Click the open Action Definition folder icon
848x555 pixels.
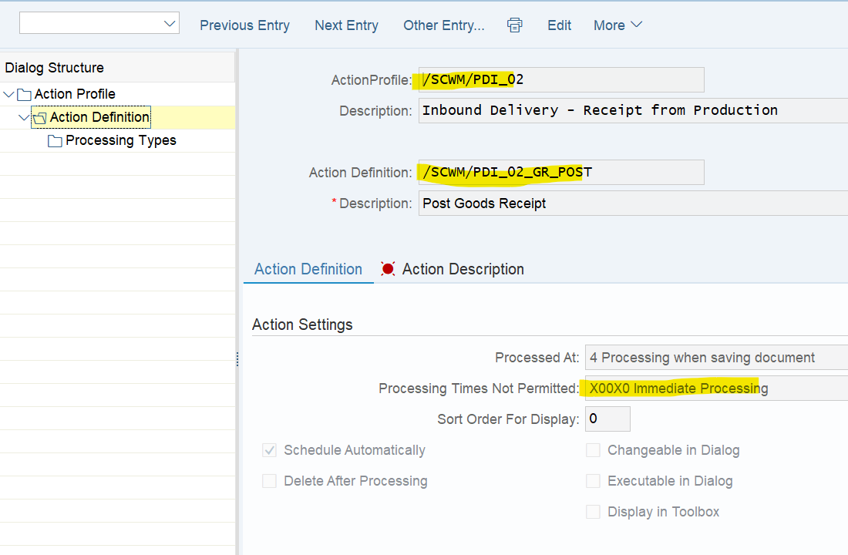(x=39, y=118)
